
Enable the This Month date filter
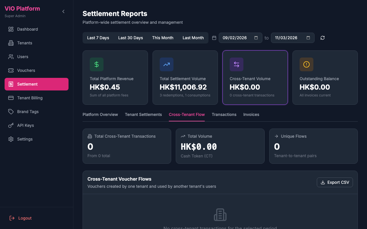(x=163, y=37)
